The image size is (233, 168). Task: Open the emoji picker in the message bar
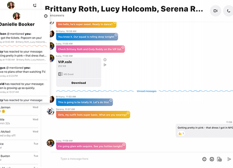pyautogui.click(x=204, y=159)
